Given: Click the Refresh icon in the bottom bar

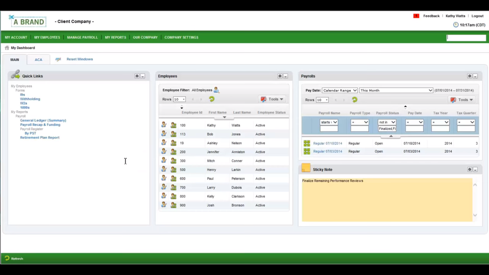Looking at the screenshot, I should click(x=7, y=258).
